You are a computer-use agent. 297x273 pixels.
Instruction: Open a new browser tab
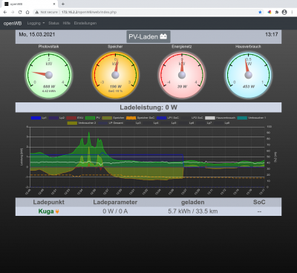click(63, 4)
